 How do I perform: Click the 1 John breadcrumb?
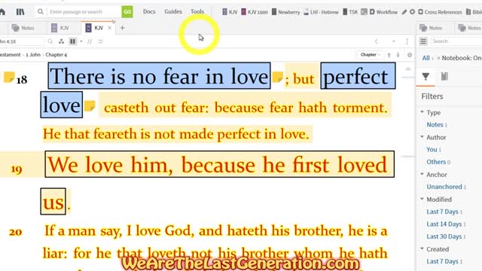click(x=33, y=55)
